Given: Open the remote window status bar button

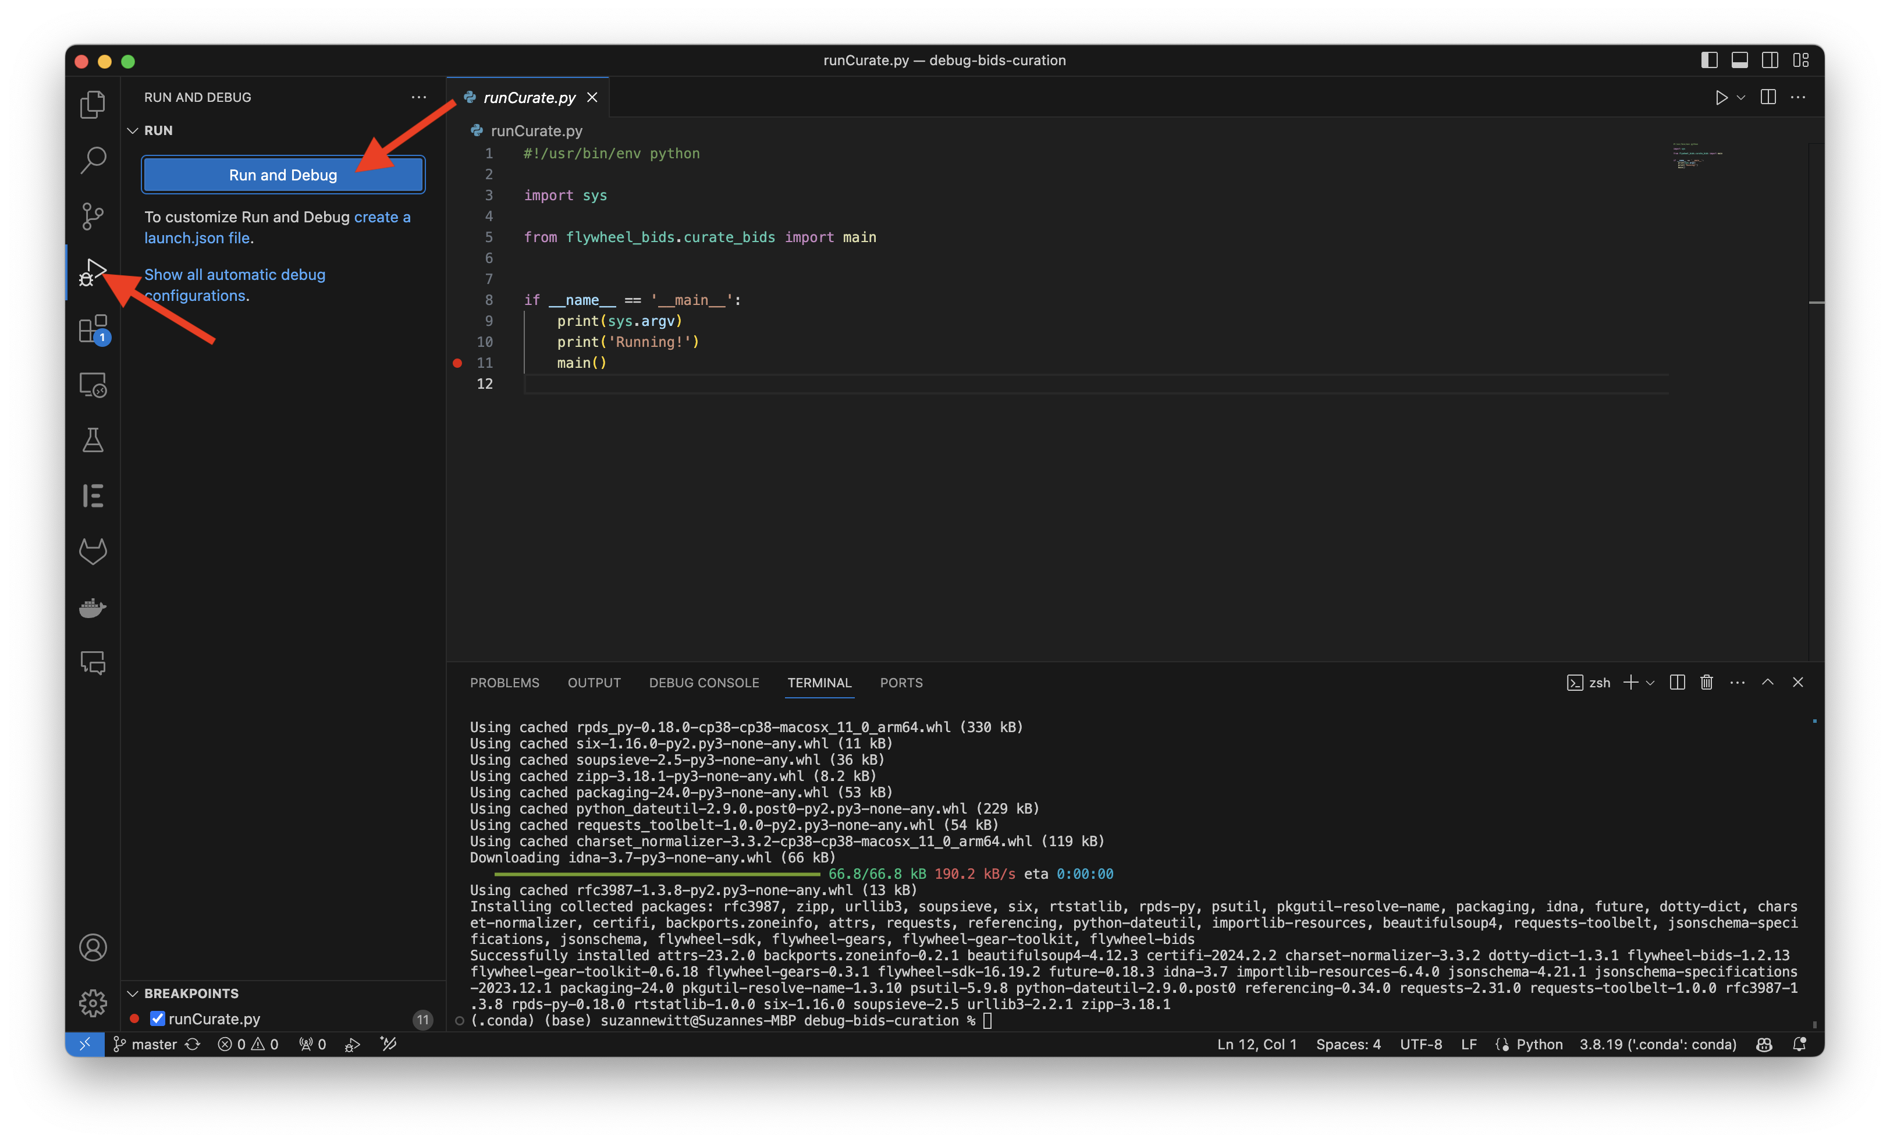Looking at the screenshot, I should click(x=85, y=1044).
